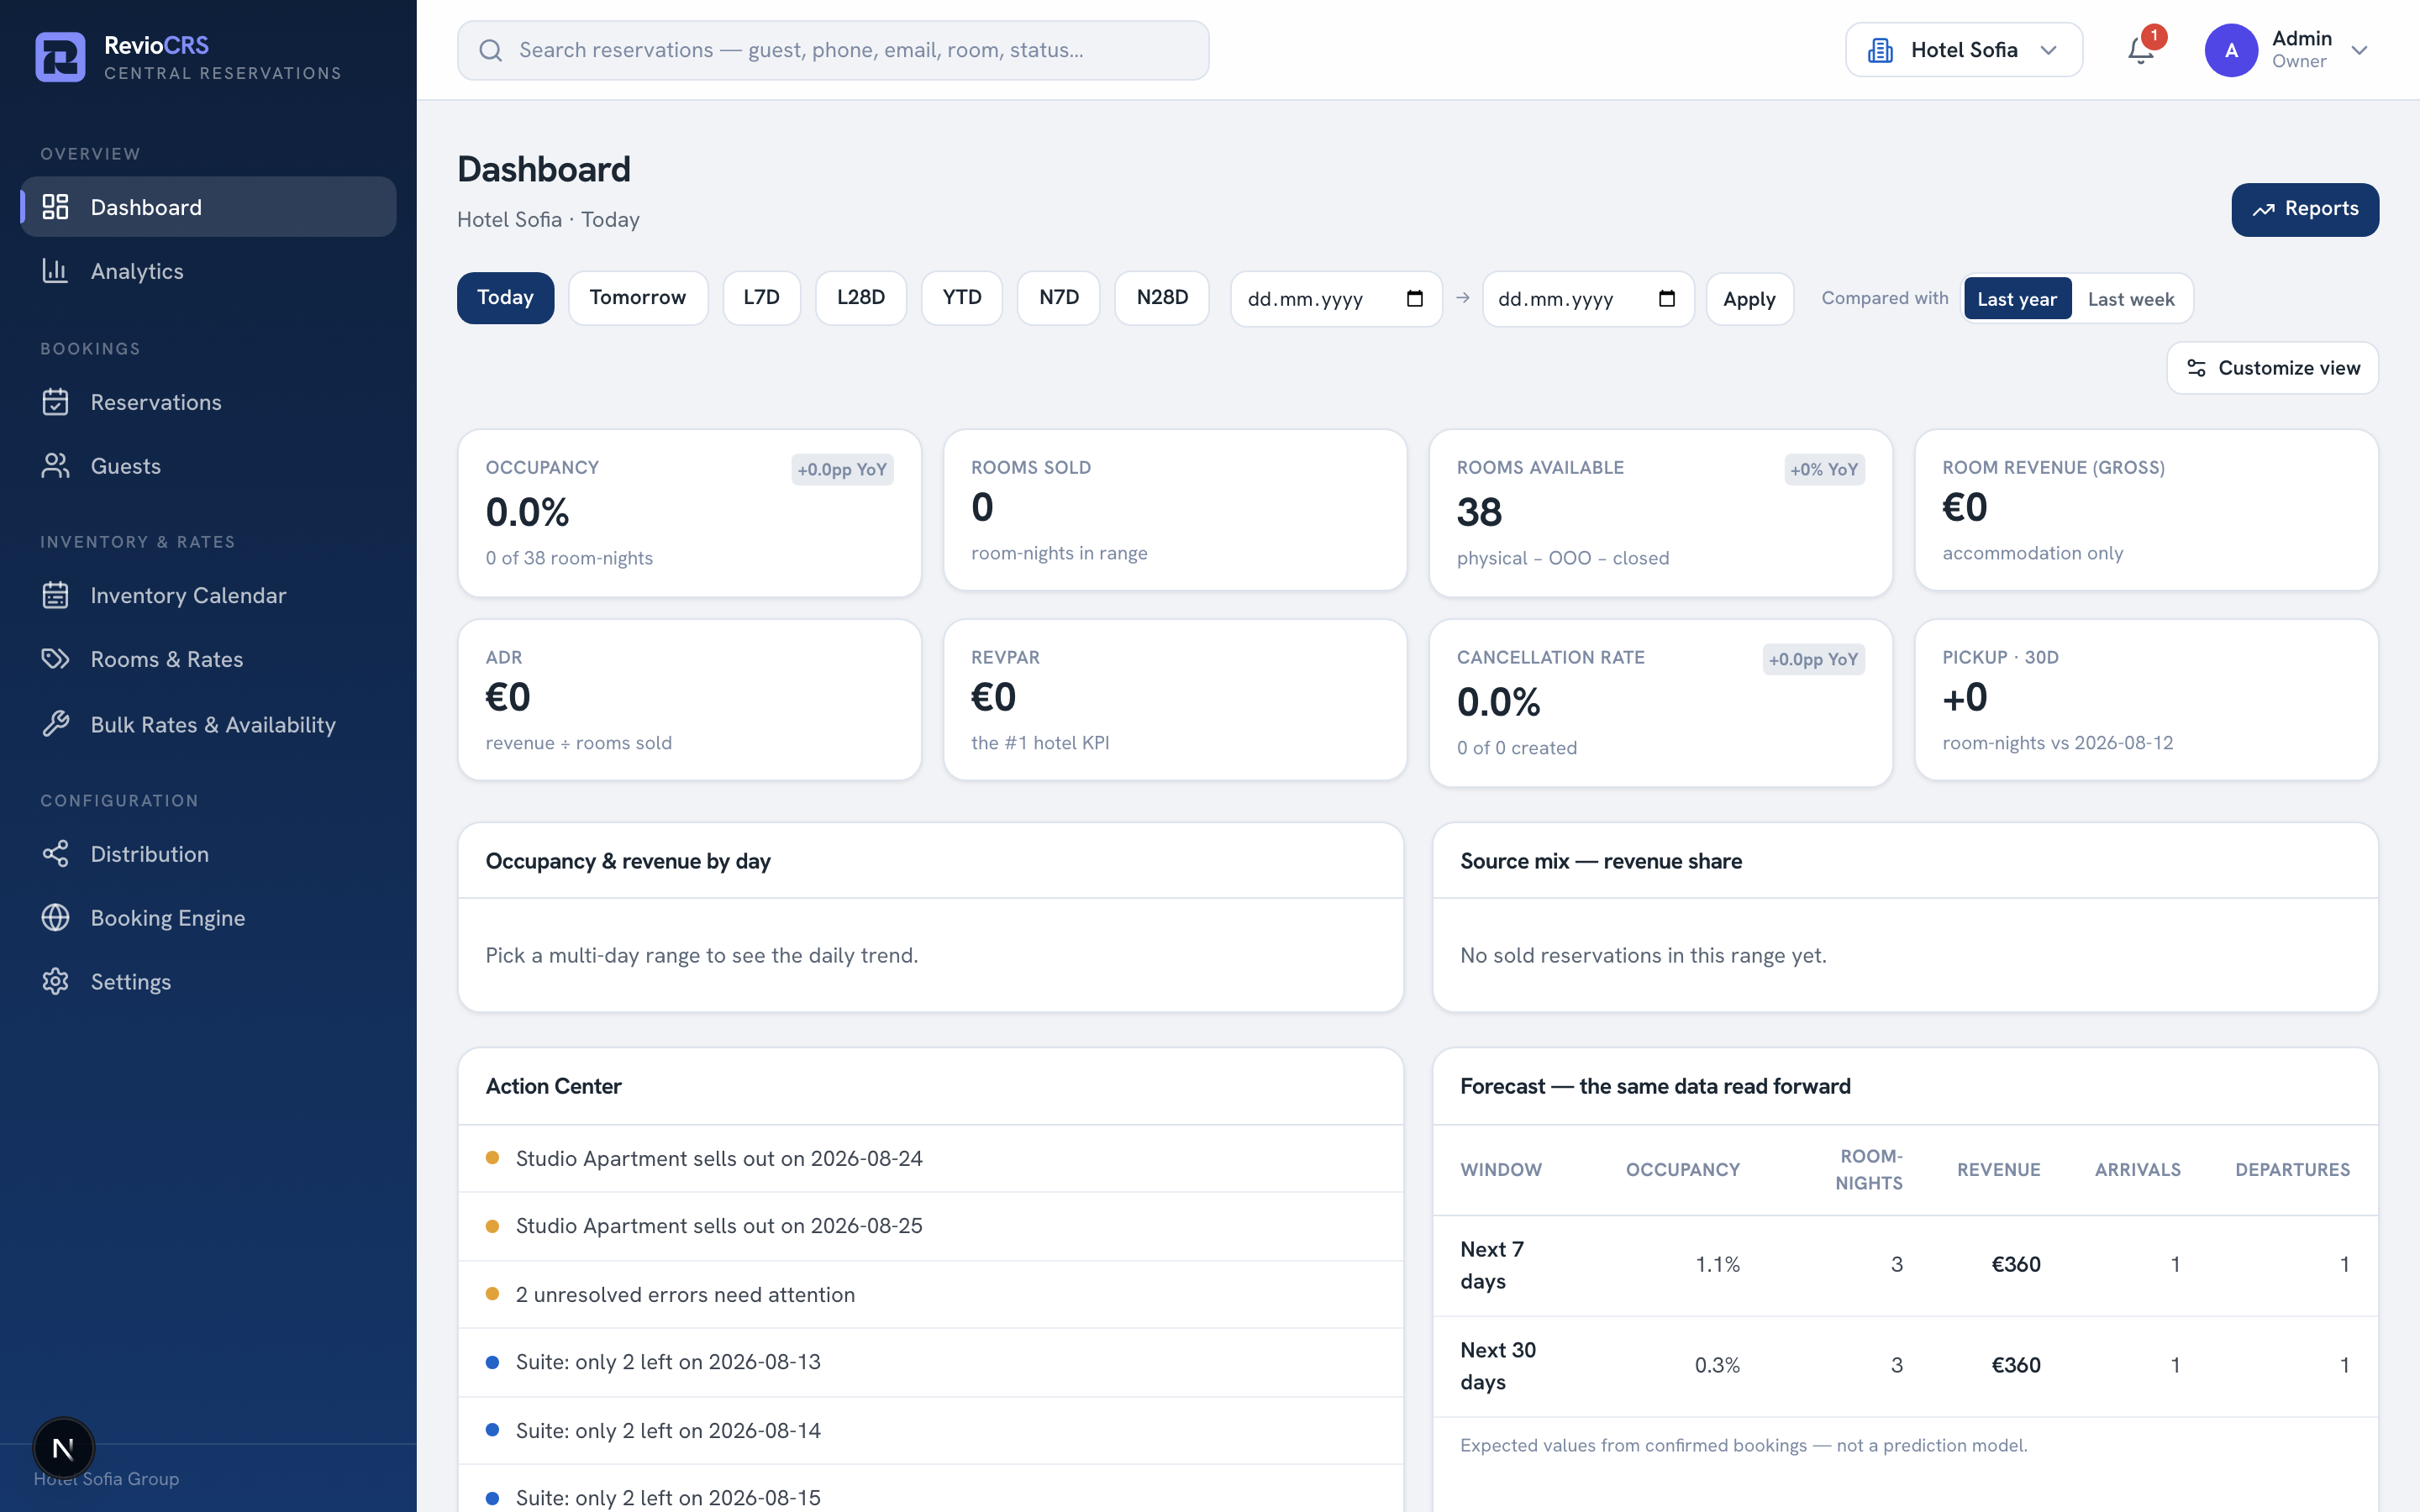
Task: Click the 1.1% occupancy forecast value
Action: point(1717,1265)
